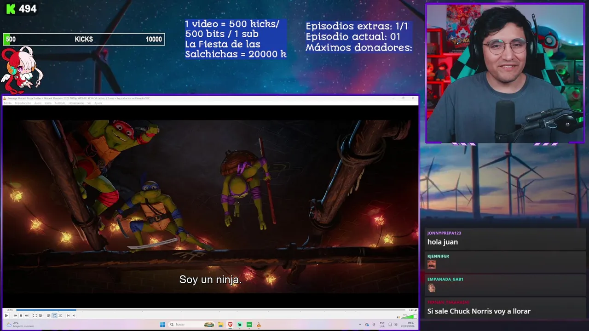Click EMPANADA_GAB1's chat emote
Screen dimensions: 589x331
point(431,288)
